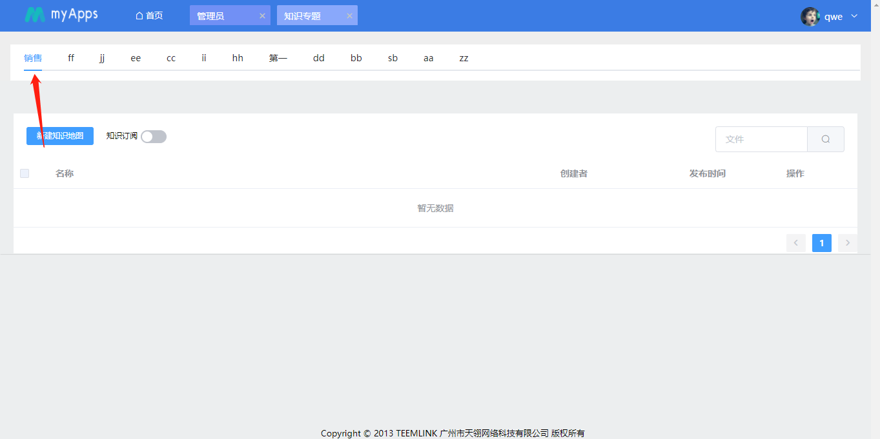Viewport: 880px width, 439px height.
Task: Check the select-all table checkbox
Action: 25,173
